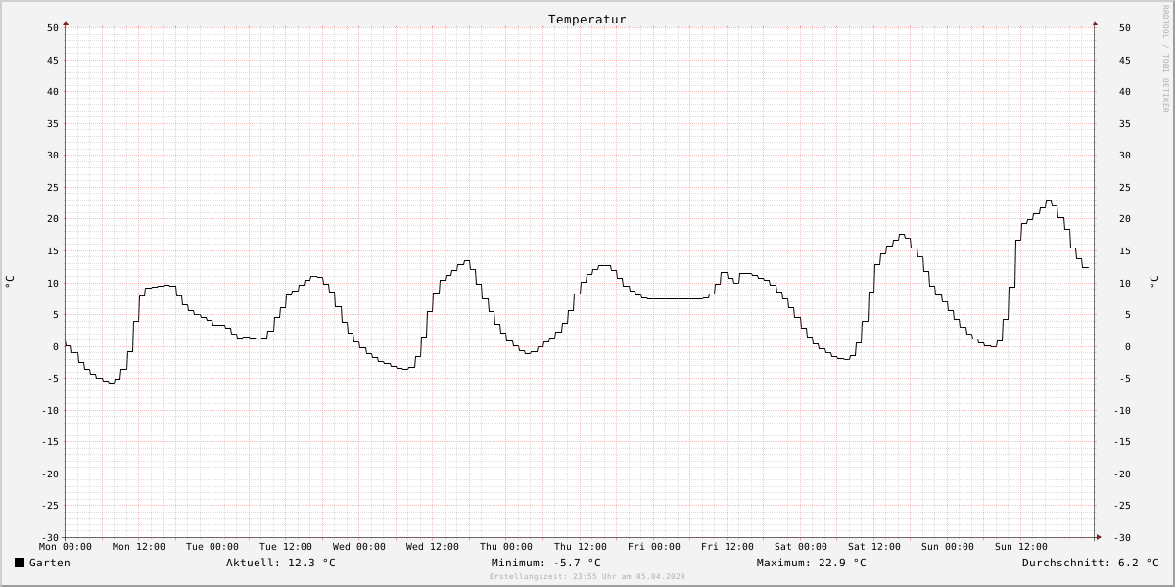The image size is (1175, 587).
Task: Select the "45" tick label on right axis
Action: pyautogui.click(x=1125, y=60)
